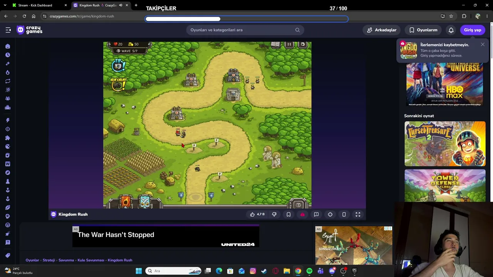Open the notifications bell
This screenshot has height=277, width=493.
click(x=451, y=30)
